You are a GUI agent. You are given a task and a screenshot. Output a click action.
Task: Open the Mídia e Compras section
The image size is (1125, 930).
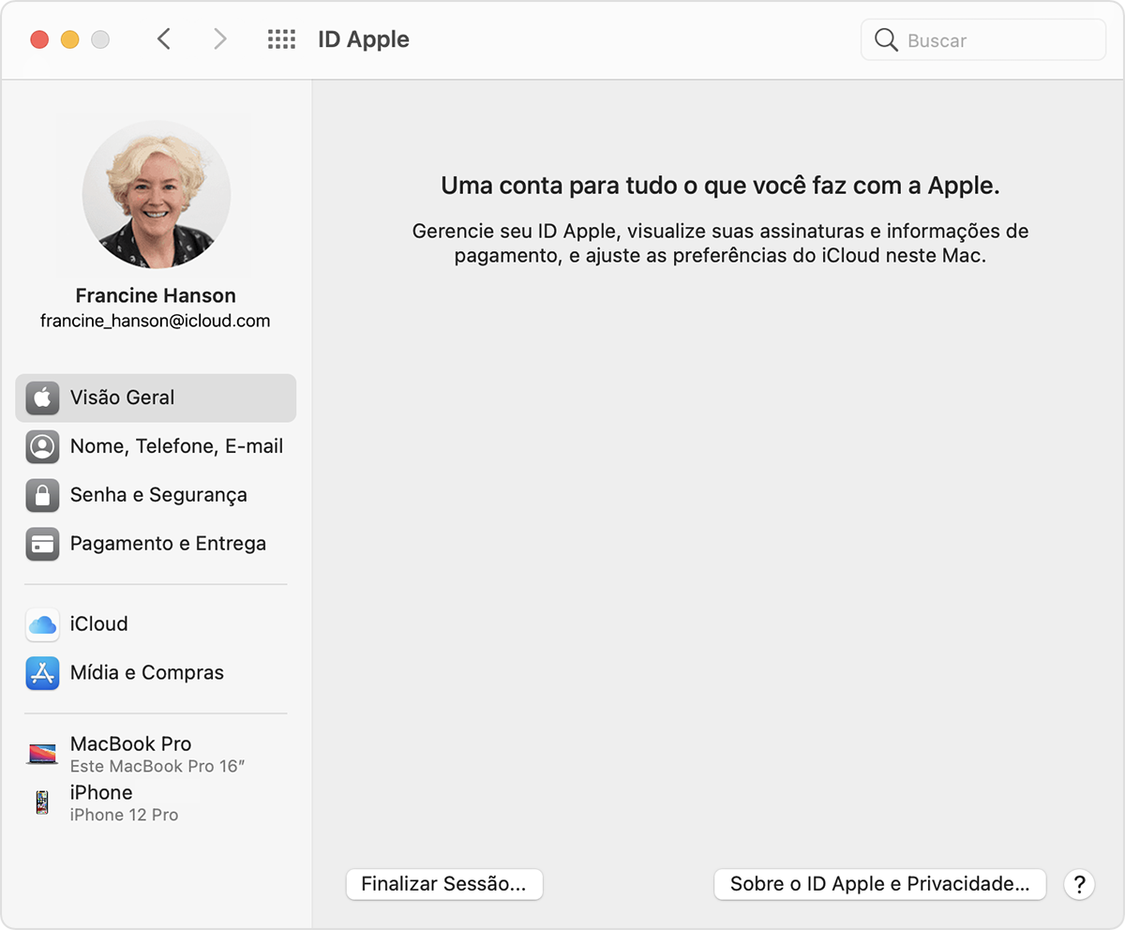click(x=147, y=673)
